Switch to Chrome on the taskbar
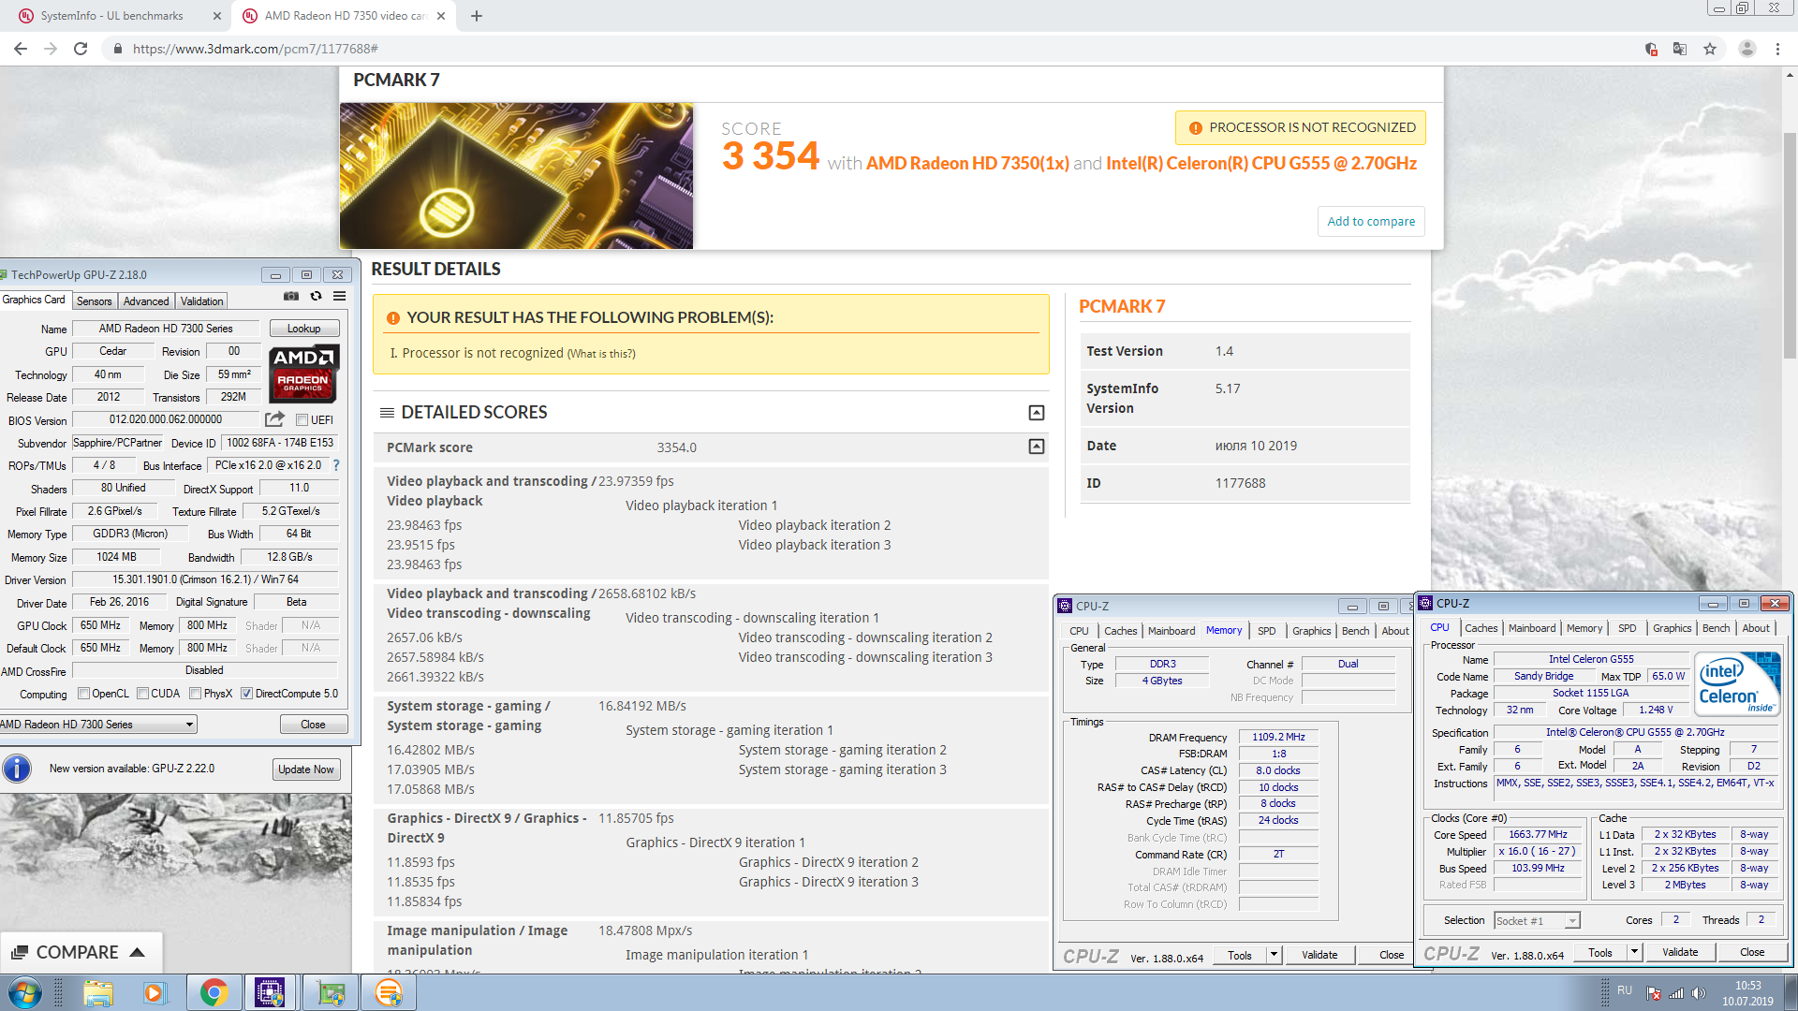The image size is (1798, 1011). point(214,992)
